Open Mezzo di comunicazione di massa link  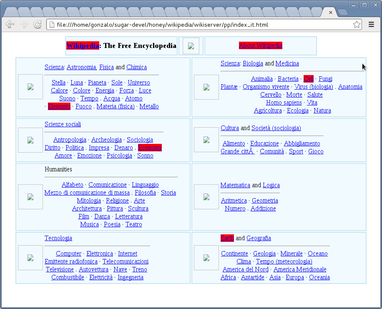pyautogui.click(x=87, y=193)
